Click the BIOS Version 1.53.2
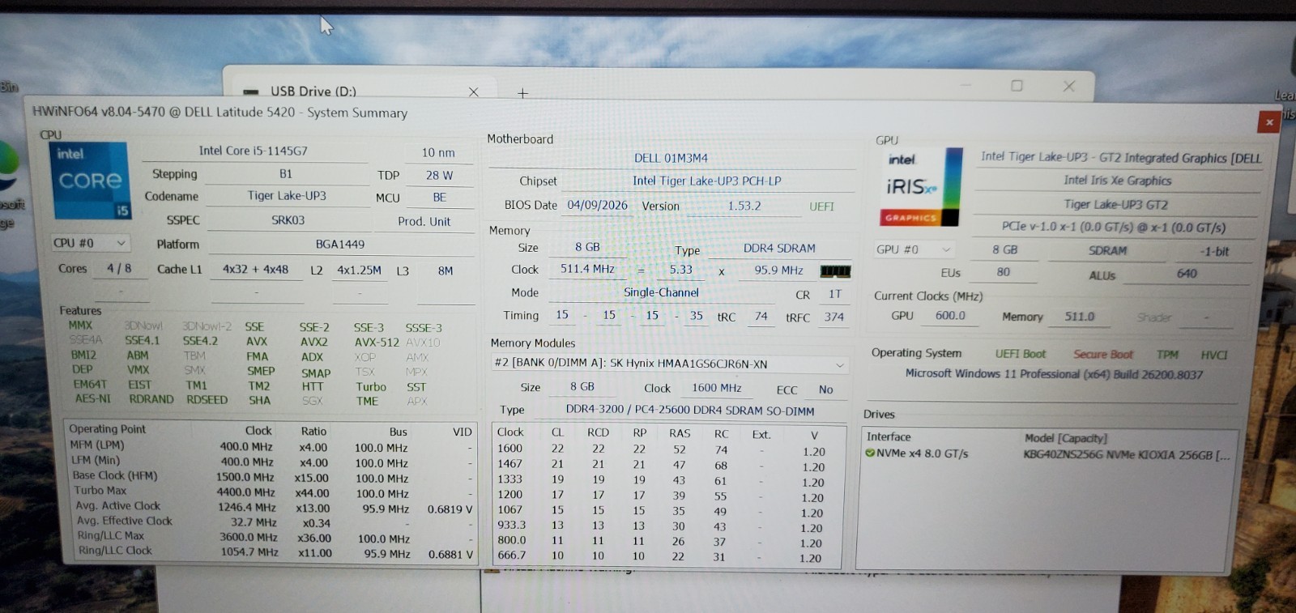1296x613 pixels. coord(744,206)
